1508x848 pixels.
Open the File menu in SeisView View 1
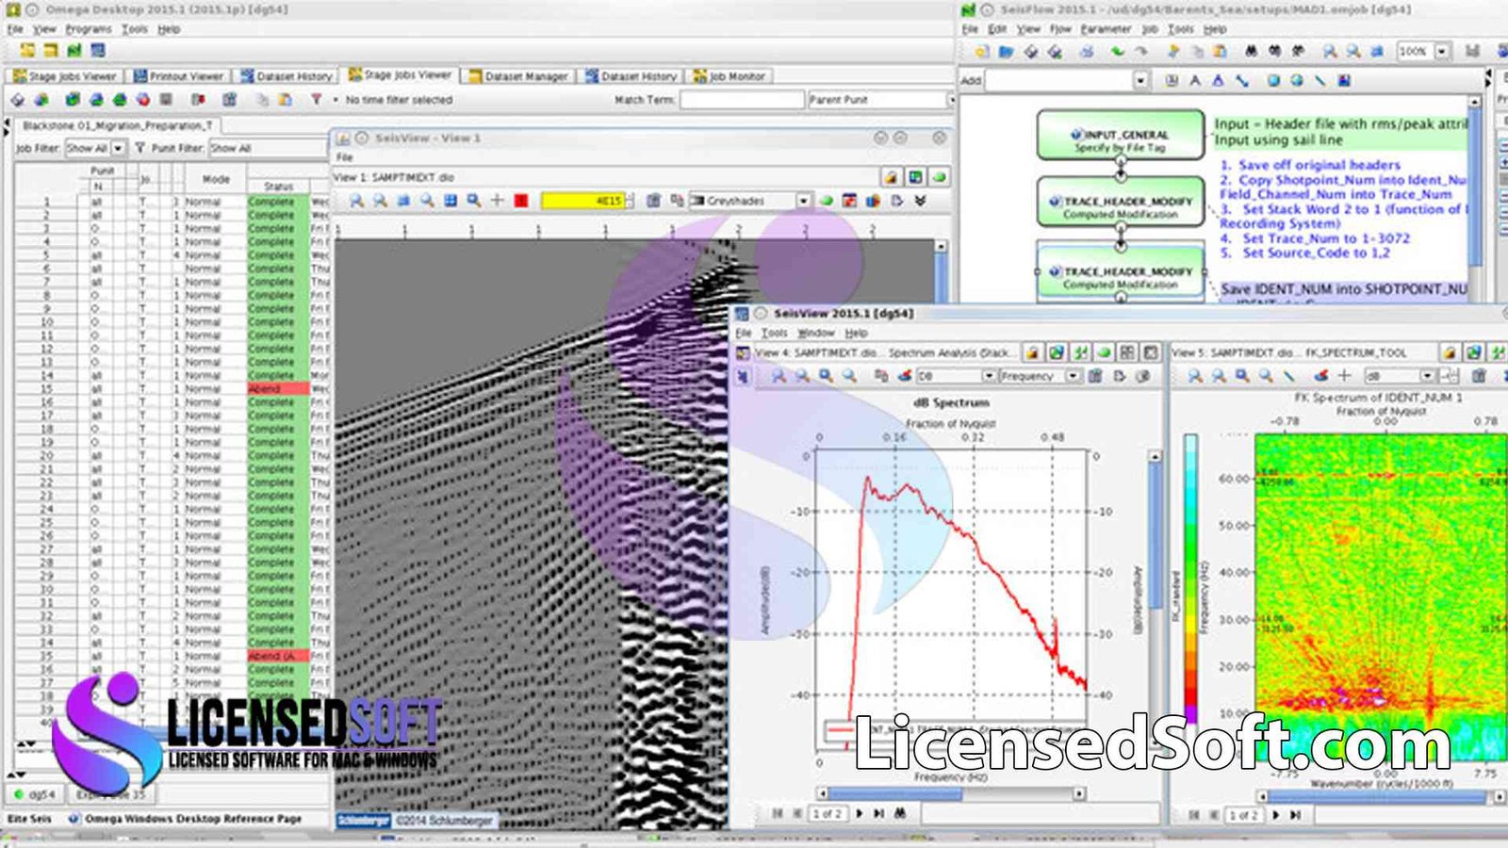coord(345,157)
